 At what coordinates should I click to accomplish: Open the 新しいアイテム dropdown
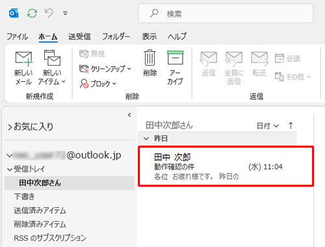(x=51, y=68)
